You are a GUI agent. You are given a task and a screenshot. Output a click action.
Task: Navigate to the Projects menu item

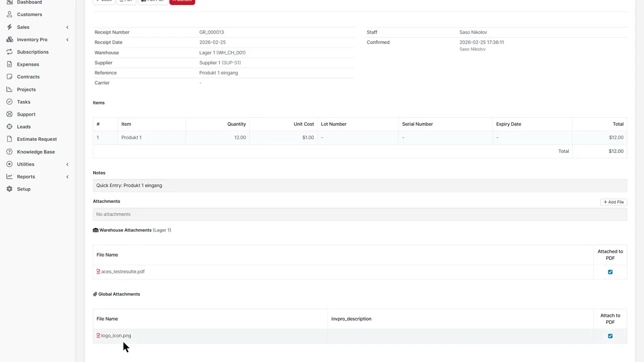[26, 89]
